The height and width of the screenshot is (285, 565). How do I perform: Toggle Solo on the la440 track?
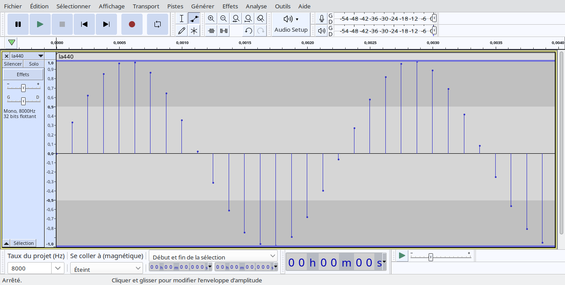click(x=34, y=64)
